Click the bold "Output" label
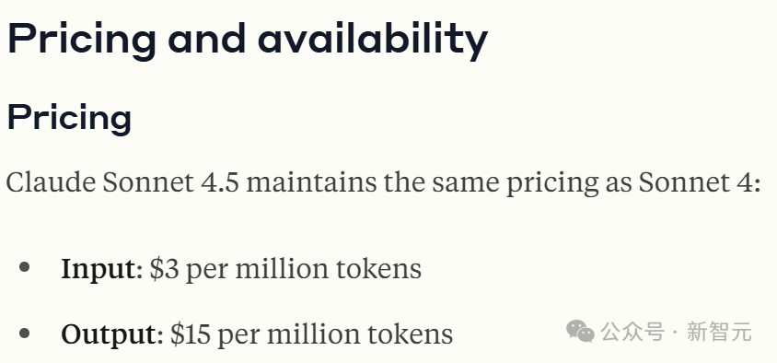Screen dimensions: 777x363 click(x=109, y=334)
